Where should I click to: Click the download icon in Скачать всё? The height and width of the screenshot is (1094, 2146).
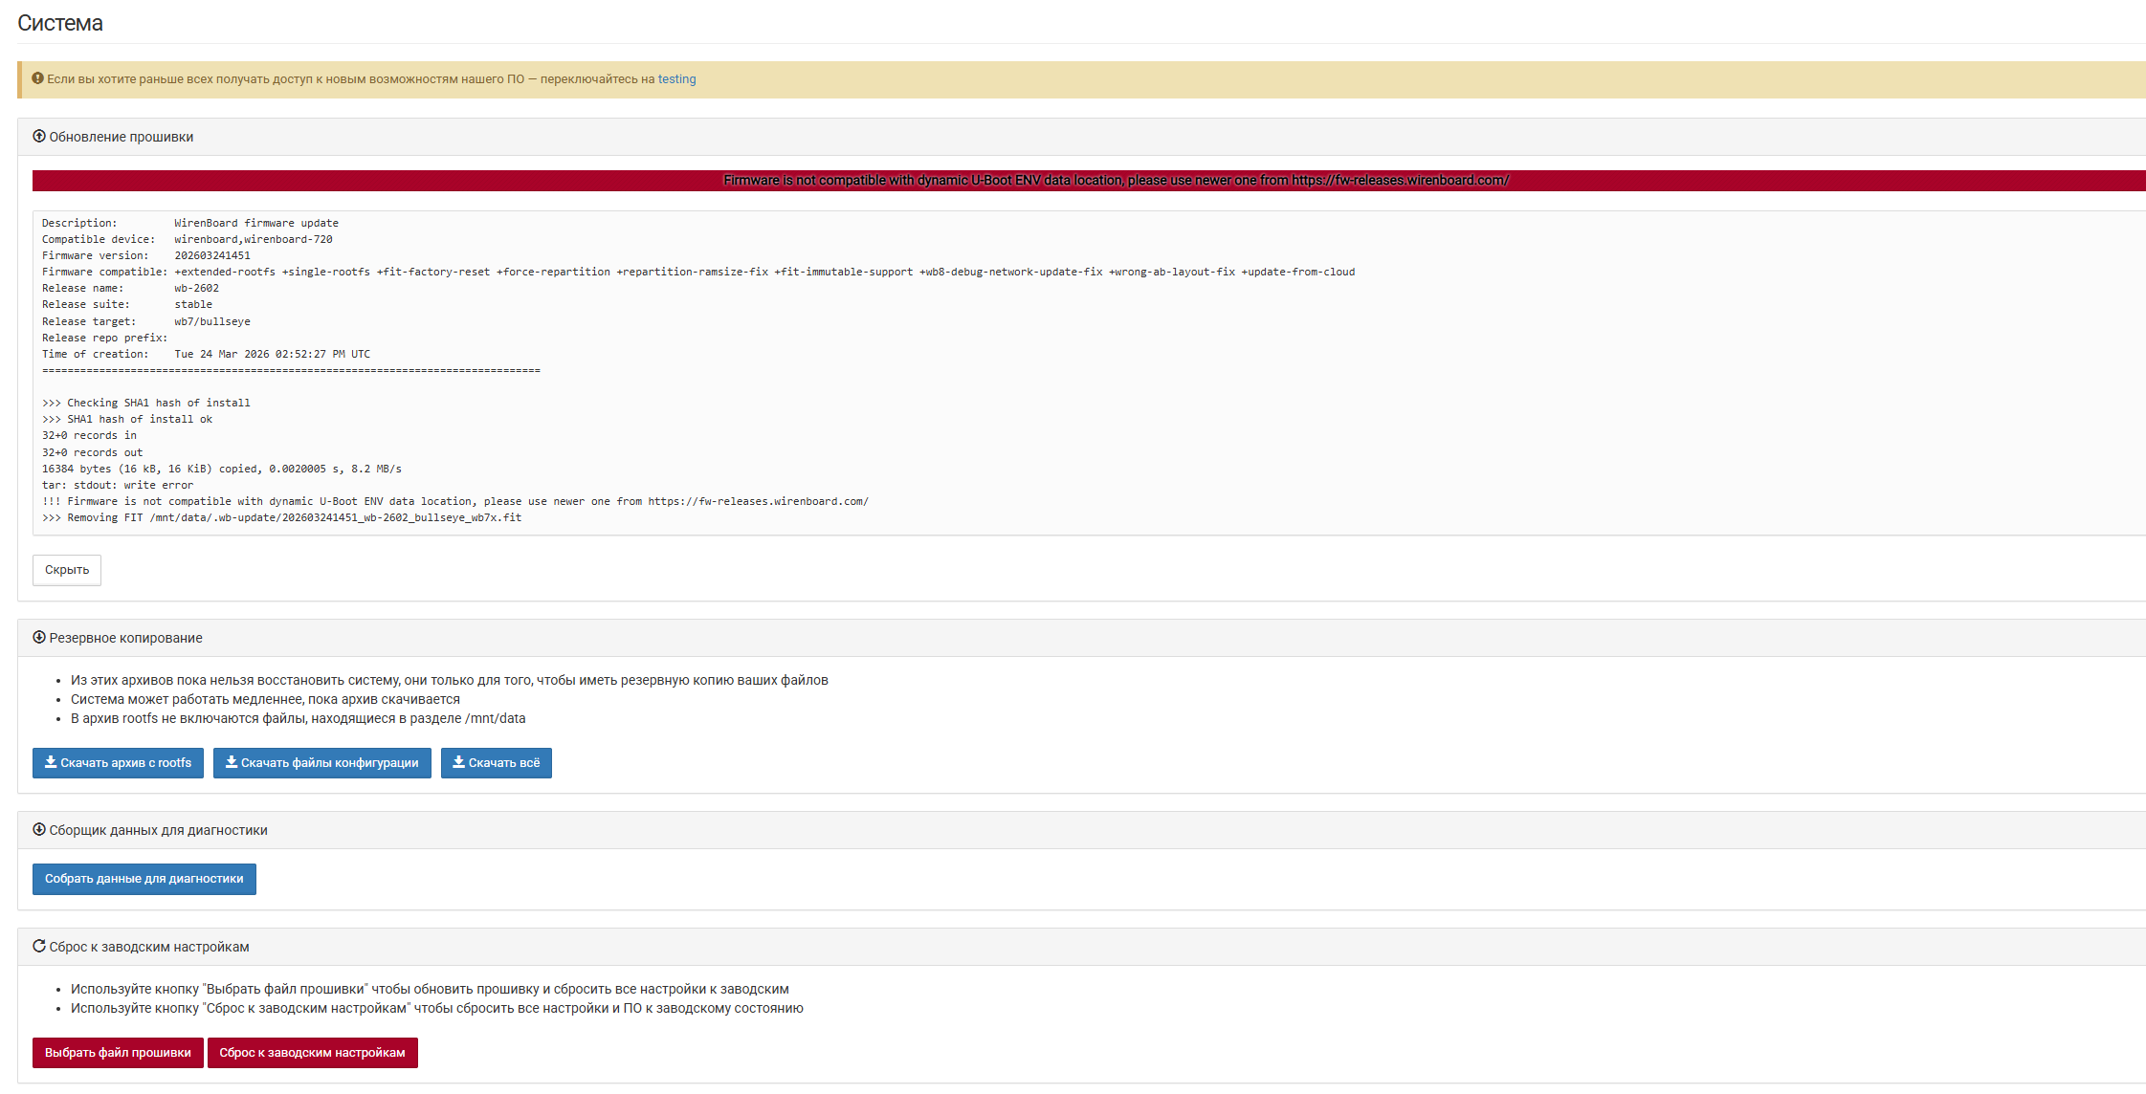click(x=459, y=762)
